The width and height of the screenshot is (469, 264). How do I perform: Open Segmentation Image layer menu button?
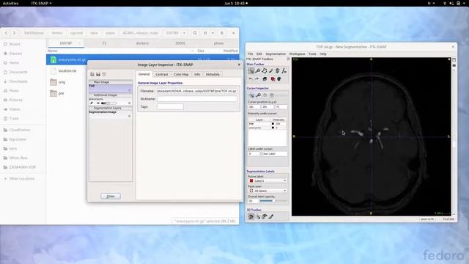point(130,116)
